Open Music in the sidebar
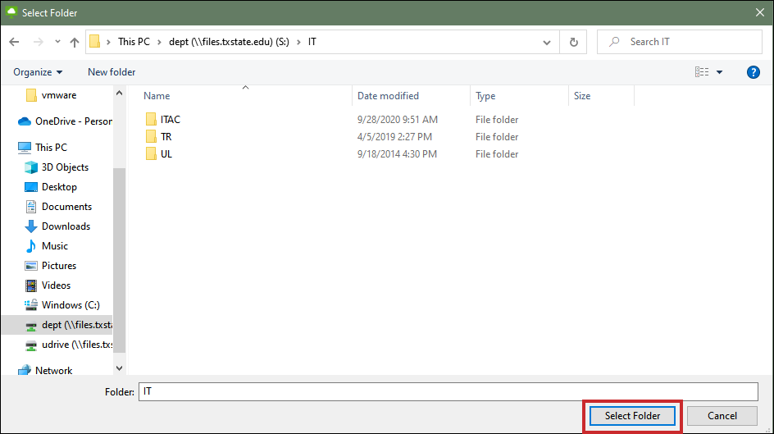The height and width of the screenshot is (434, 774). (x=55, y=246)
